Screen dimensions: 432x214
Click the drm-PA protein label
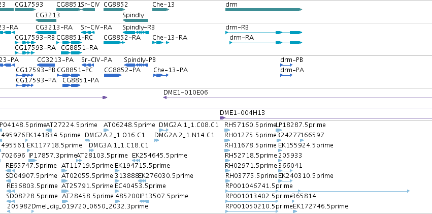(292, 70)
